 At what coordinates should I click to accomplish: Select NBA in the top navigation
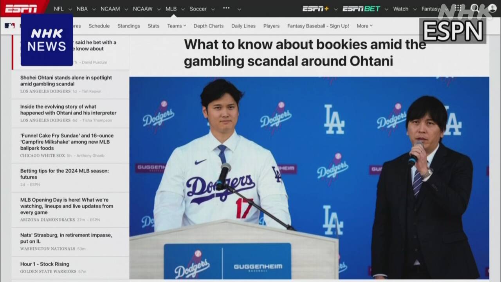[x=82, y=9]
